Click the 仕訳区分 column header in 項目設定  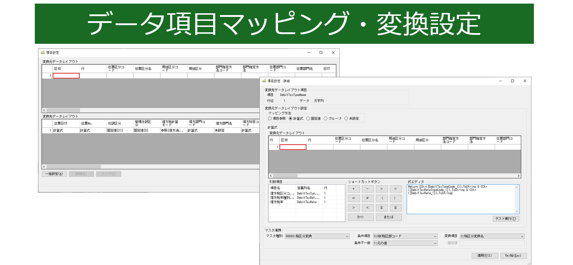click(x=120, y=124)
